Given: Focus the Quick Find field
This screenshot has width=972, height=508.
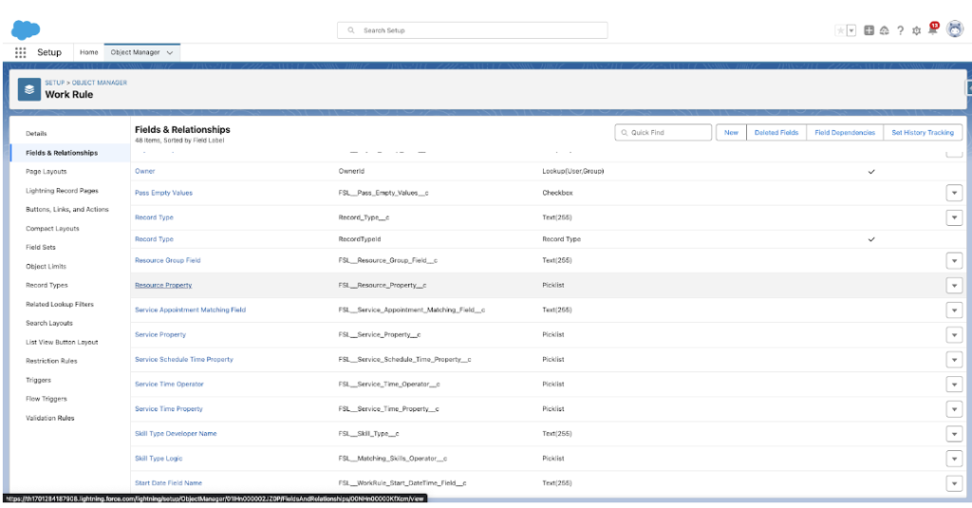Looking at the screenshot, I should pos(663,133).
